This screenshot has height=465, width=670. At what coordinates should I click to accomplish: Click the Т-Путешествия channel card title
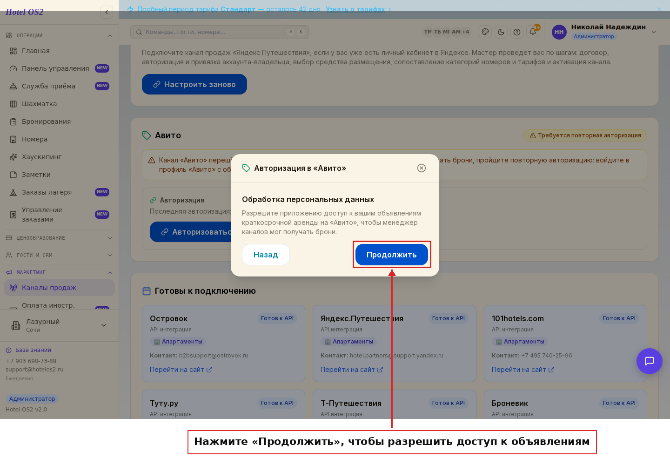pos(351,404)
